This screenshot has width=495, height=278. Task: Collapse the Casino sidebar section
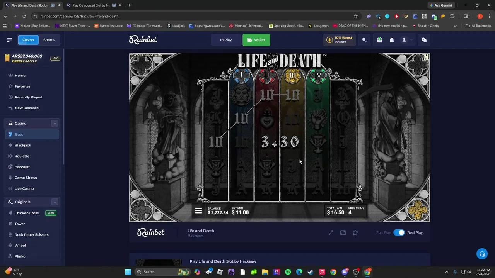pos(55,124)
